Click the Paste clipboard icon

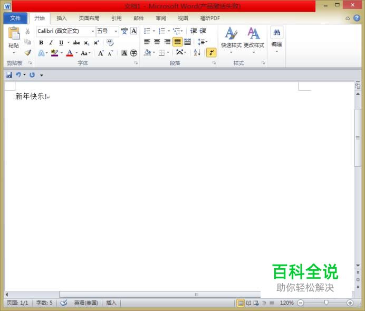[x=14, y=33]
